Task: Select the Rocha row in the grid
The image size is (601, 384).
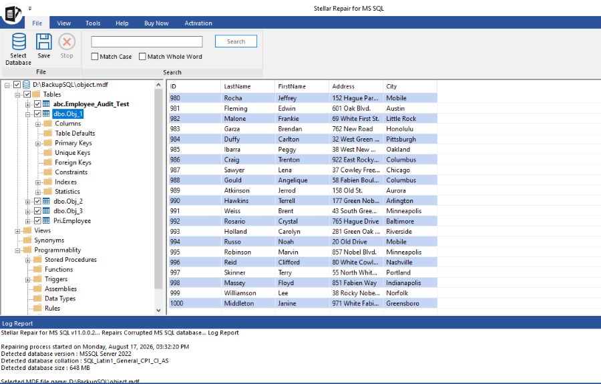Action: 303,98
